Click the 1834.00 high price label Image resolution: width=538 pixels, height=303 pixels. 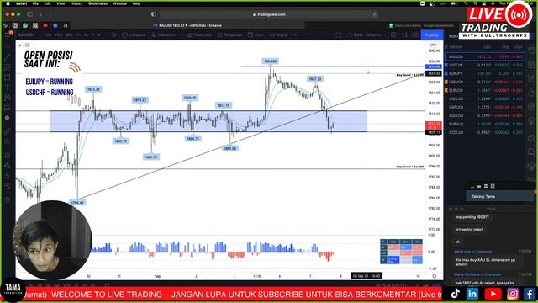pyautogui.click(x=270, y=61)
